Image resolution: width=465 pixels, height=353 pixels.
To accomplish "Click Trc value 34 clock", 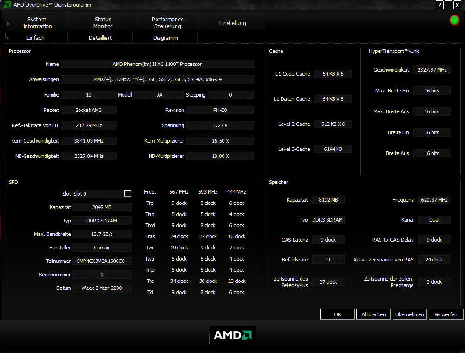I will (179, 281).
